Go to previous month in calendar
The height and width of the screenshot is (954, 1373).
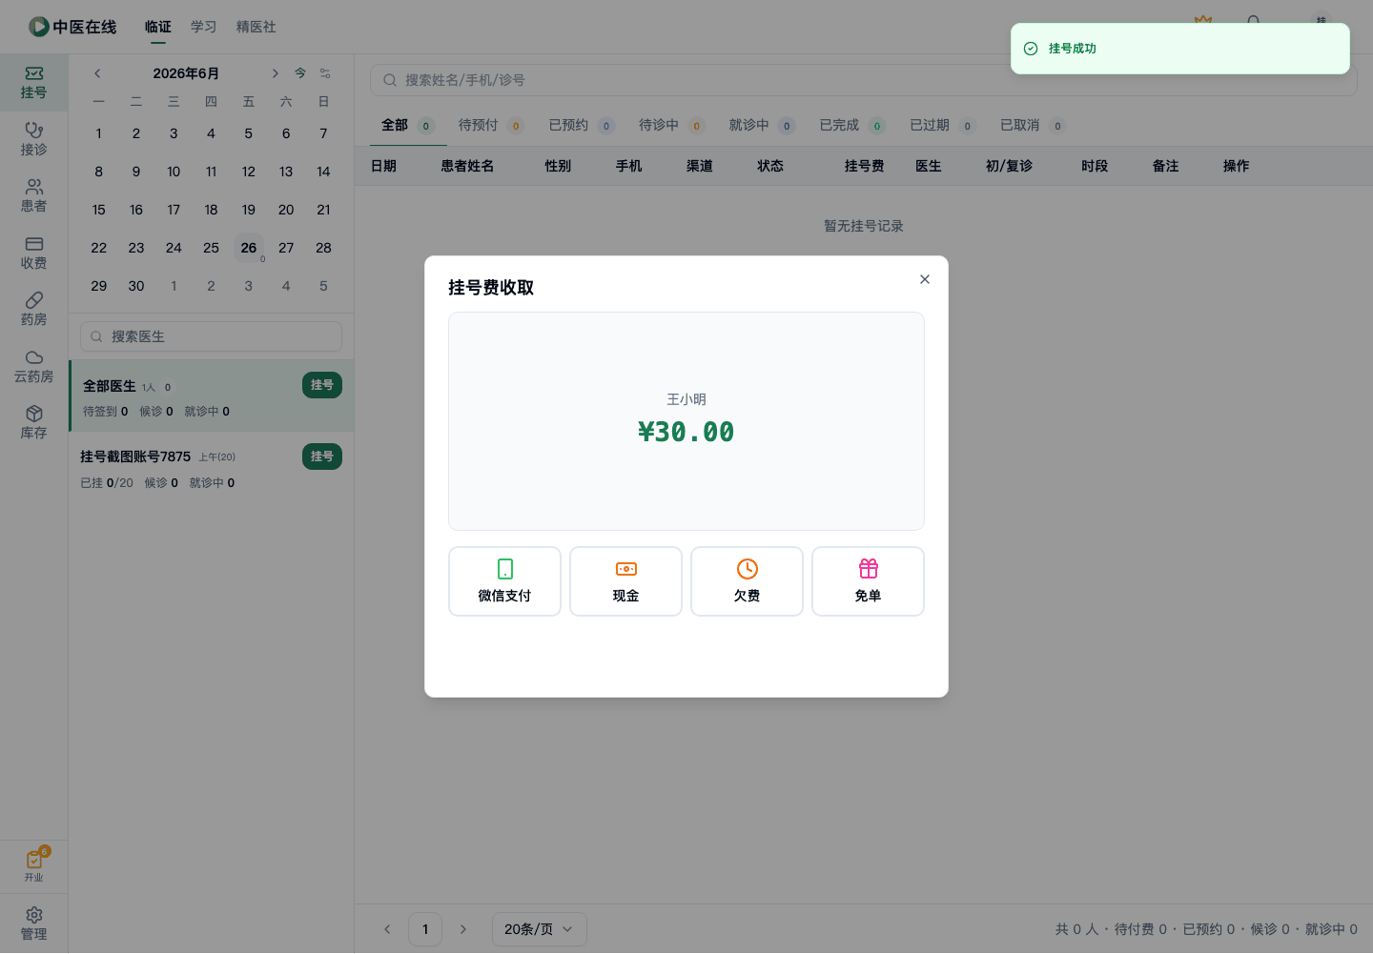click(97, 73)
